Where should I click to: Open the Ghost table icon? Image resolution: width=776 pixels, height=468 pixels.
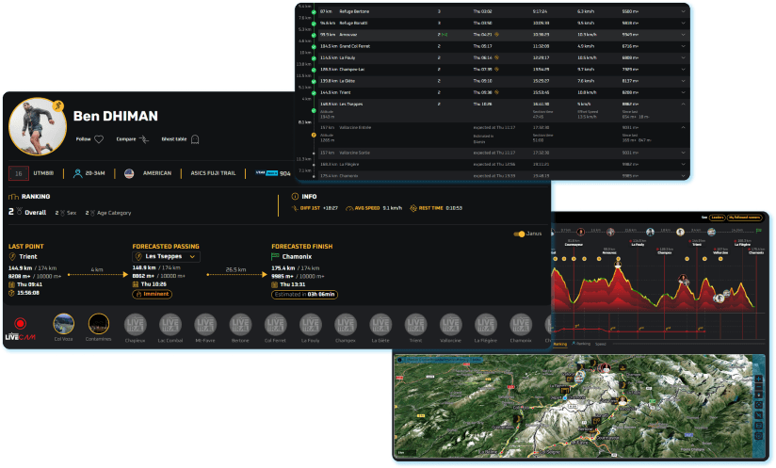click(x=195, y=139)
